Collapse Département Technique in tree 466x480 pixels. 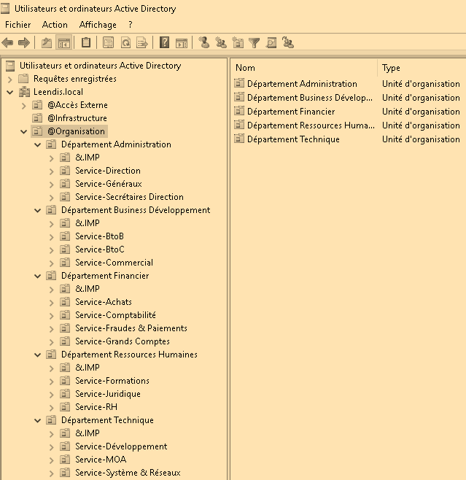pyautogui.click(x=38, y=421)
